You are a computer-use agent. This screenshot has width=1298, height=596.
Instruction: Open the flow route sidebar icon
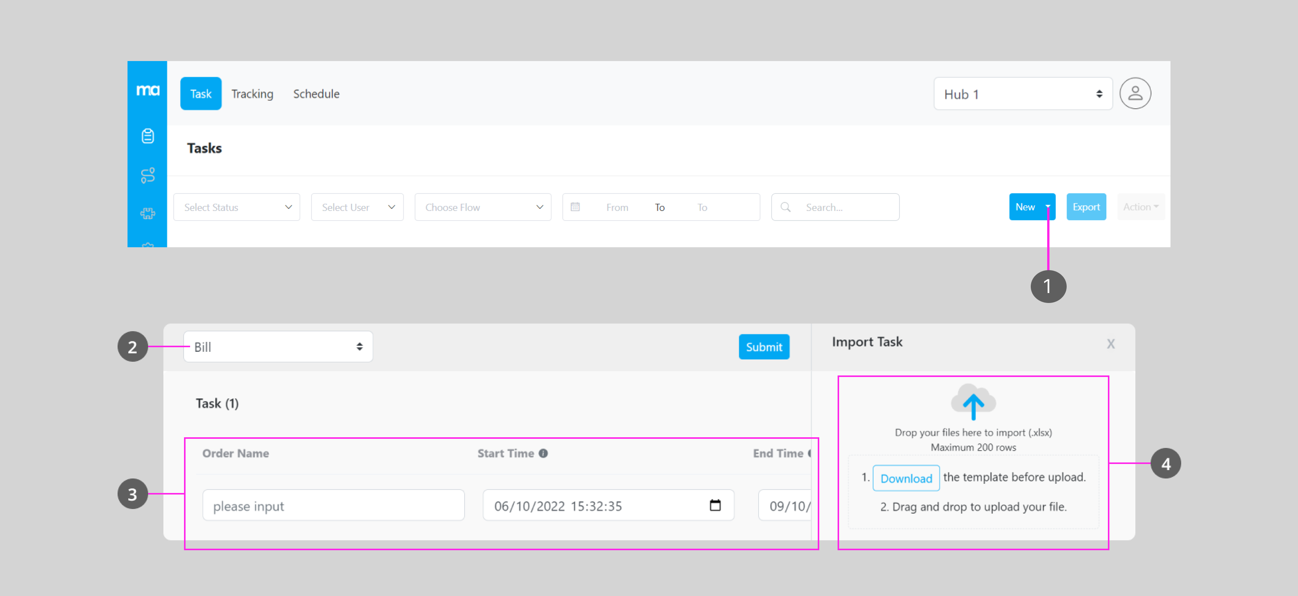coord(148,175)
